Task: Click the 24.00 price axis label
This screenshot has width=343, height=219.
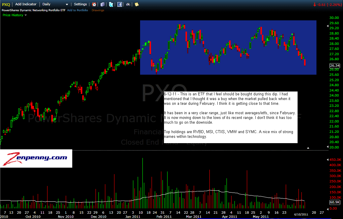Action: point(334,95)
